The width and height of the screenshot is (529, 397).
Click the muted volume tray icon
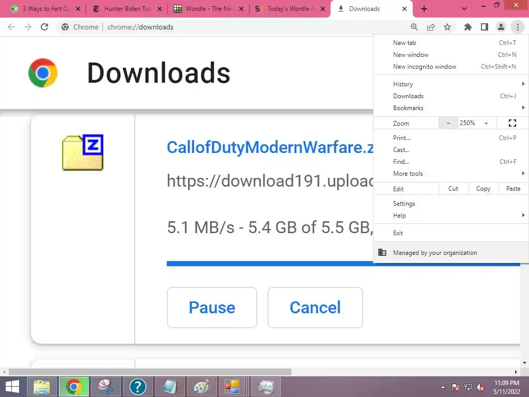480,387
